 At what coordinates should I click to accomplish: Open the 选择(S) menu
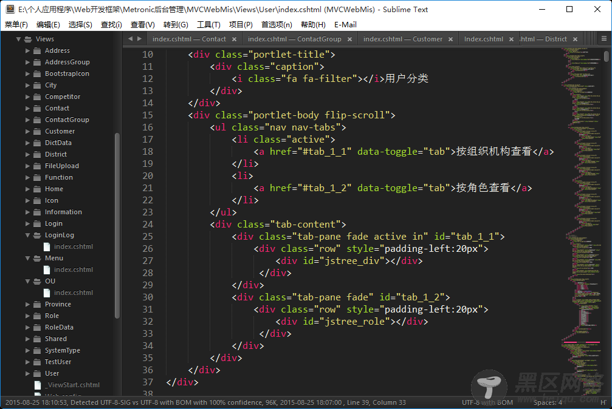click(x=80, y=24)
